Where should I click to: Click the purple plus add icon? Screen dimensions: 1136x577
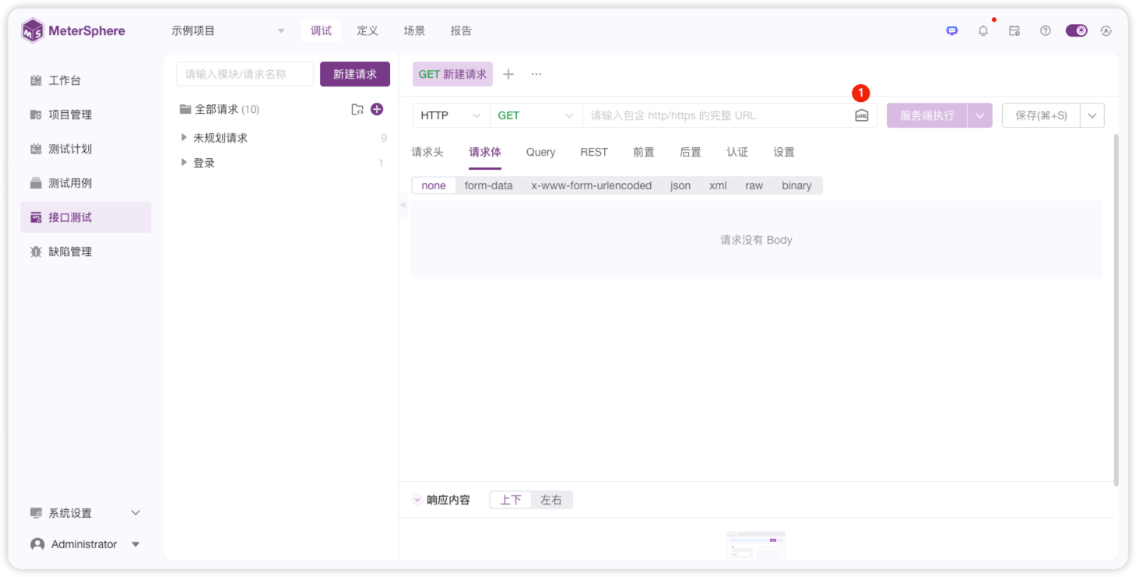pos(377,109)
